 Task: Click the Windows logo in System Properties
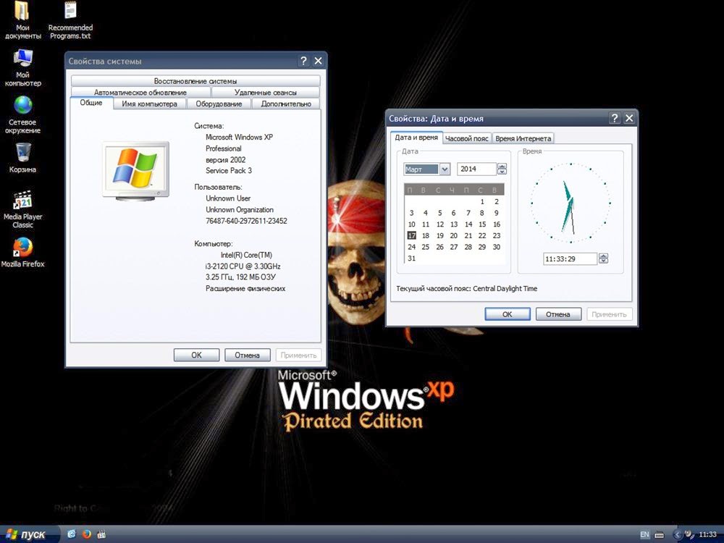[135, 168]
